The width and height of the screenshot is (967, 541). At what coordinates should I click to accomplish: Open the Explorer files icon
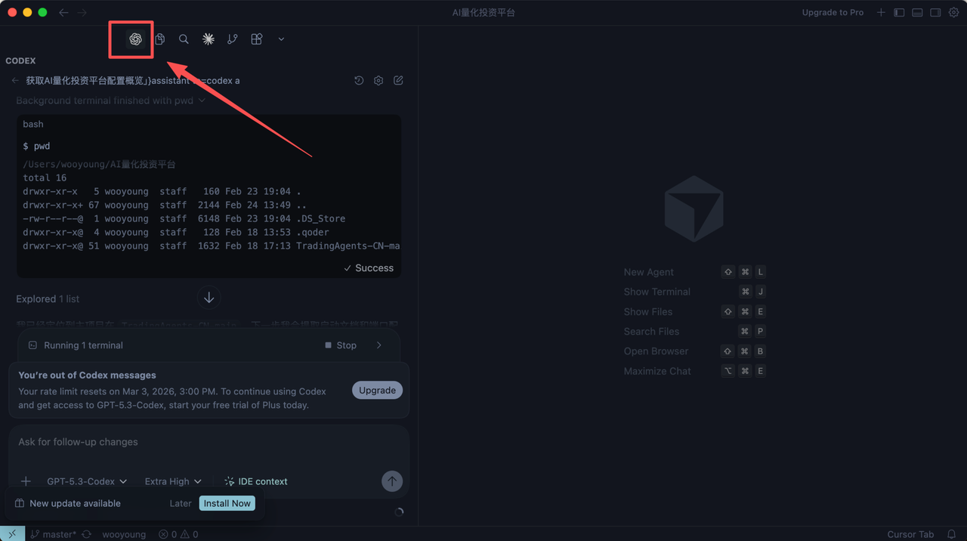159,39
